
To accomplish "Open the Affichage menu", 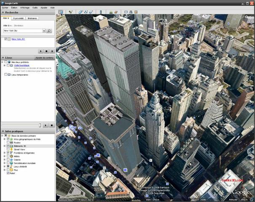I will point(25,8).
